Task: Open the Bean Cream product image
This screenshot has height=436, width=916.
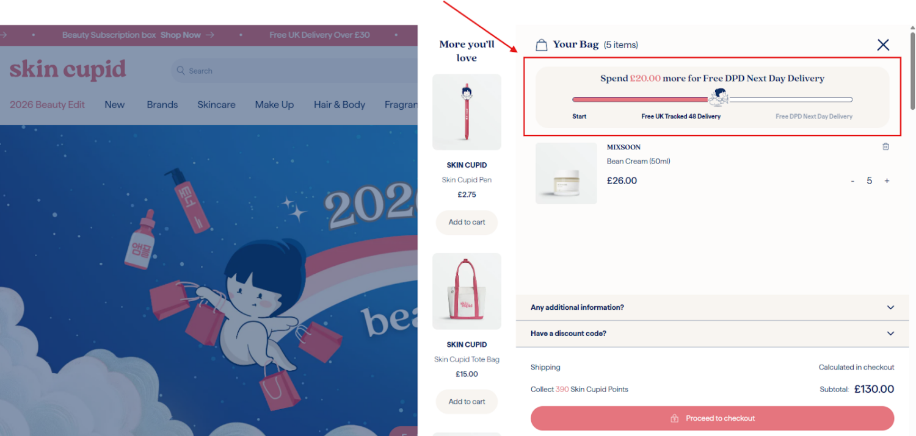Action: coord(566,173)
